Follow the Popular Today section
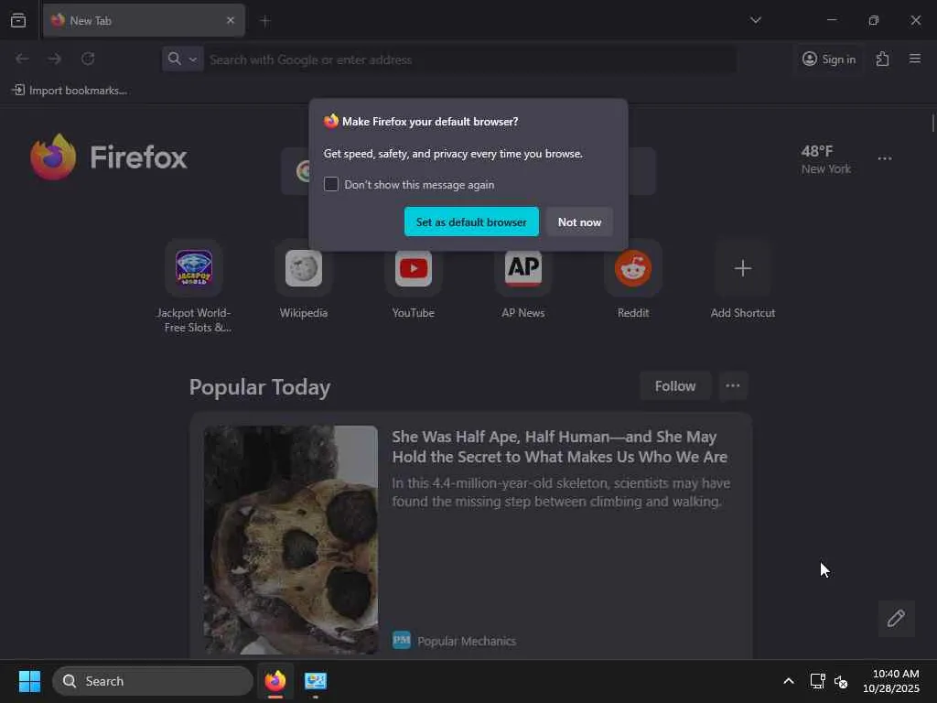937x703 pixels. 675,386
